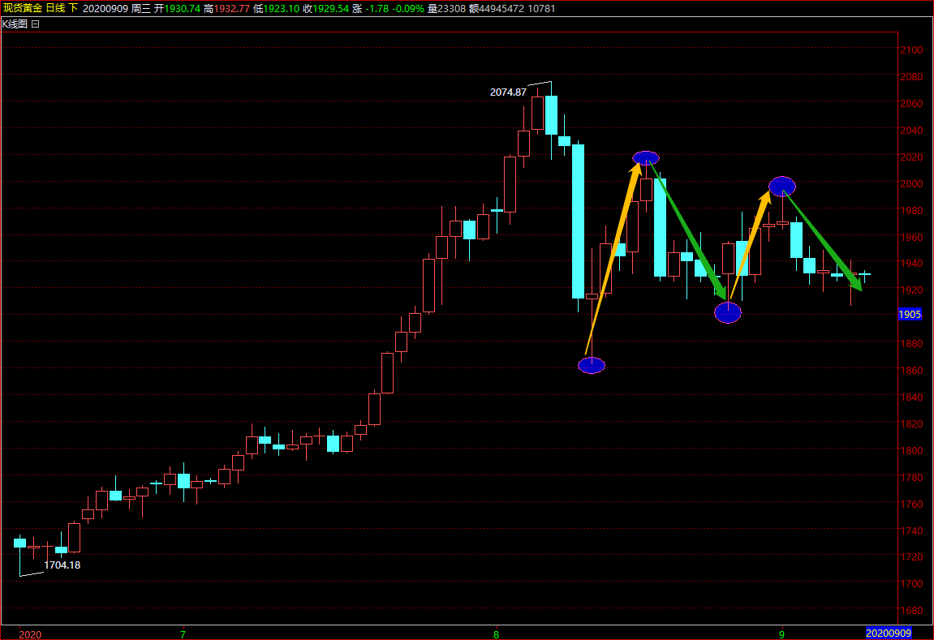Click the 日线 period label
Image resolution: width=934 pixels, height=640 pixels.
pos(56,8)
